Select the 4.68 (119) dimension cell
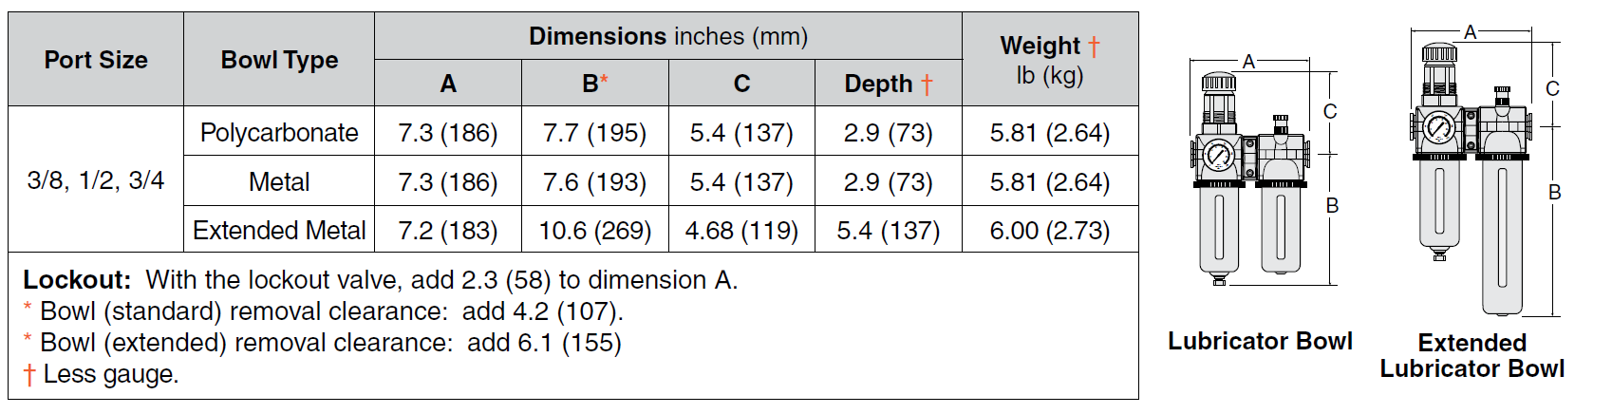 point(741,231)
